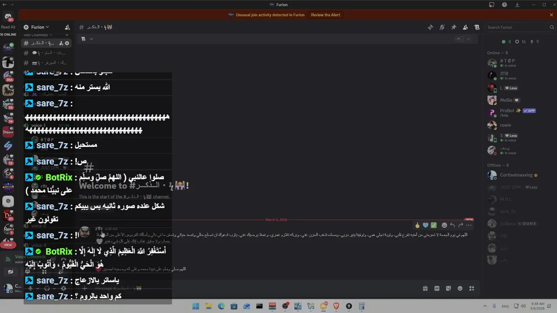Screen dimensions: 557x313
Task: Toggle green checkmark reaction on message
Action: (433, 225)
